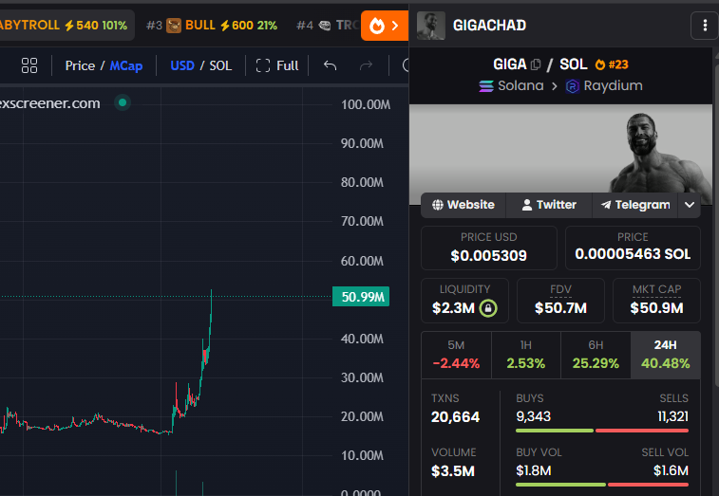Click the 0.00005463 SOL price value
This screenshot has width=719, height=496.
pos(633,254)
